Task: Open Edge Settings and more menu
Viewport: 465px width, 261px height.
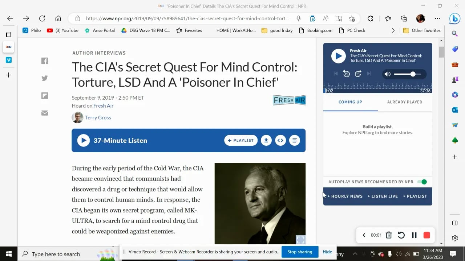Action: point(437,18)
